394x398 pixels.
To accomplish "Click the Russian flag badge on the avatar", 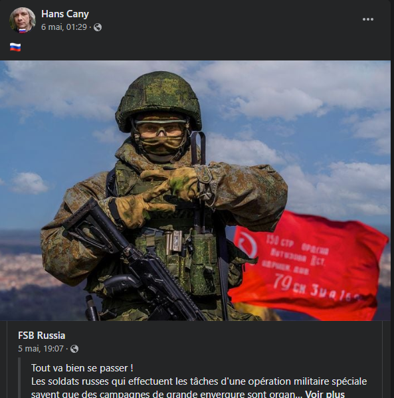I will tap(23, 31).
